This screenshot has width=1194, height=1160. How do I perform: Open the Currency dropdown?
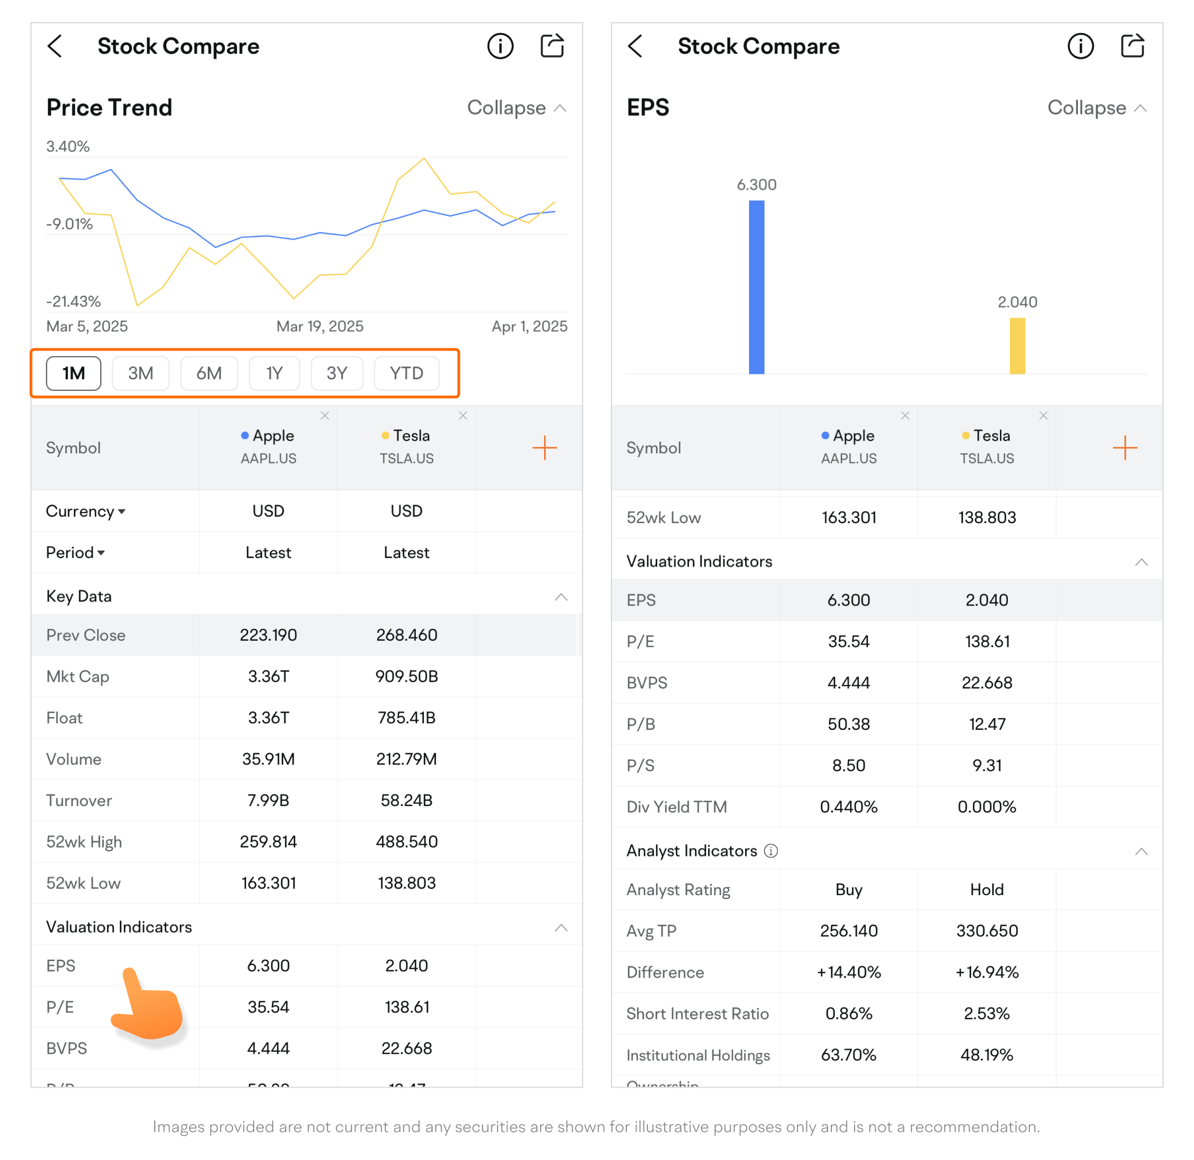86,511
